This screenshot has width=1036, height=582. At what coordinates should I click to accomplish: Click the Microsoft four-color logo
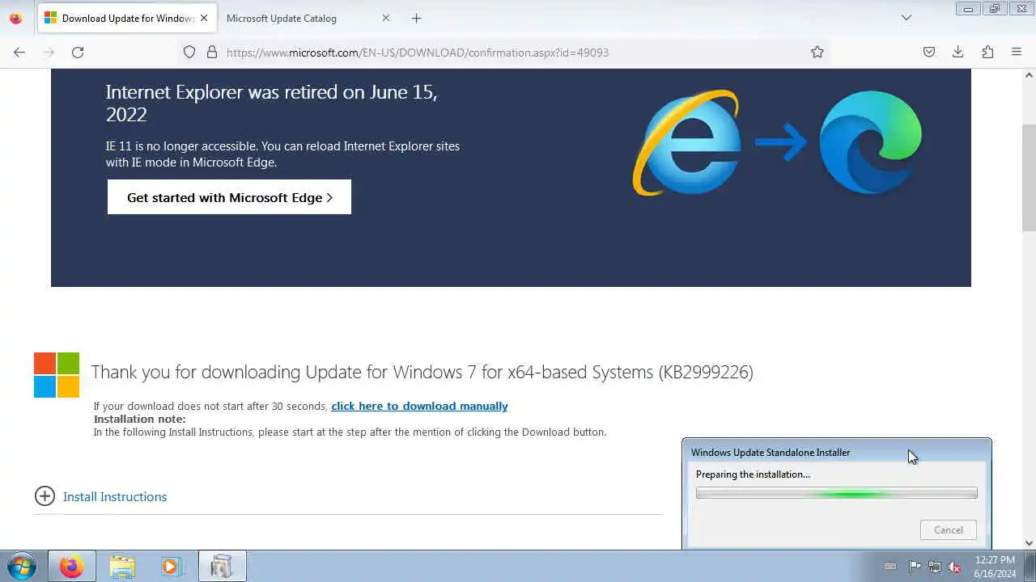point(57,375)
